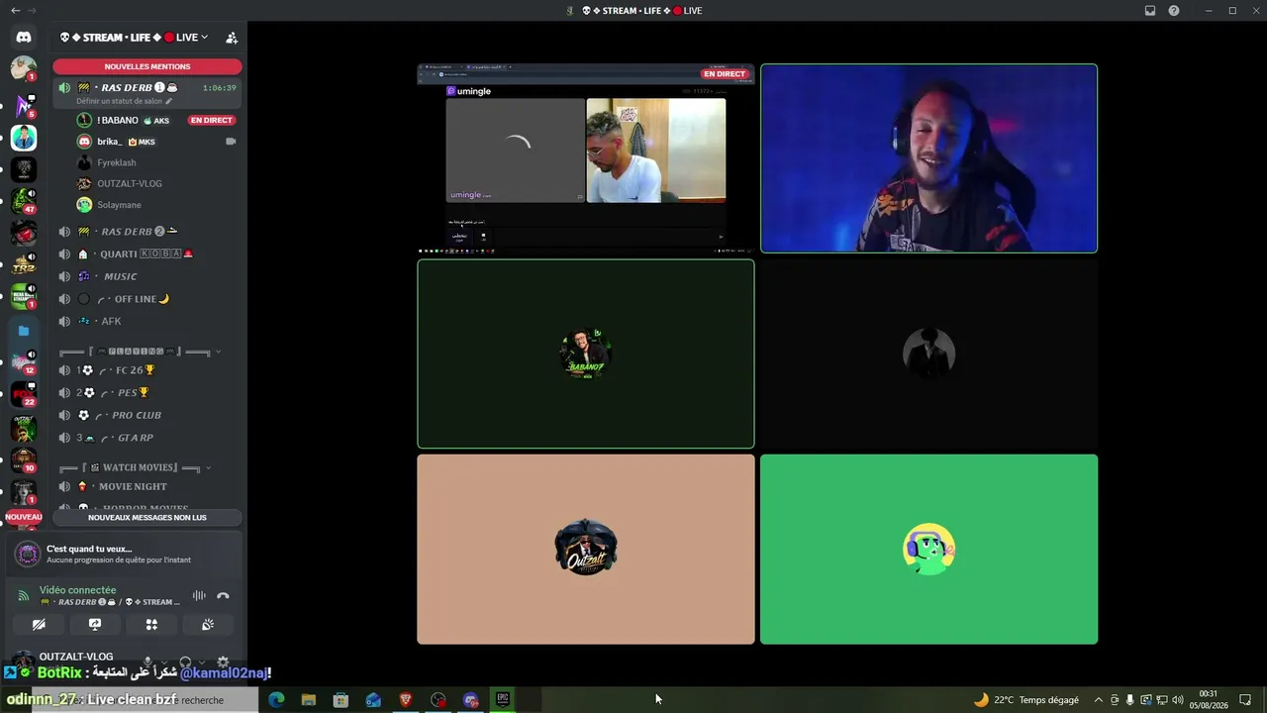Open the server with badge 22
This screenshot has width=1267, height=713.
pos(24,394)
